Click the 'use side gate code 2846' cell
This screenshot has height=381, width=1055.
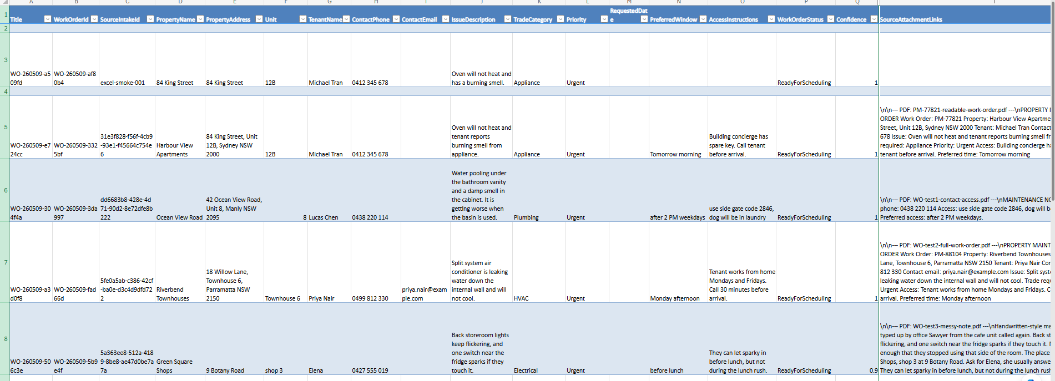click(742, 190)
